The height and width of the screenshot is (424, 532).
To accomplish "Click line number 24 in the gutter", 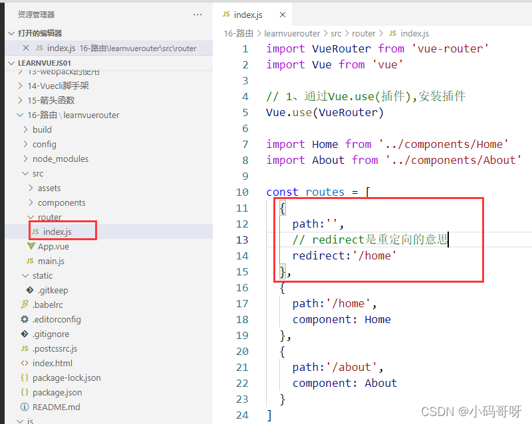I will [x=242, y=415].
